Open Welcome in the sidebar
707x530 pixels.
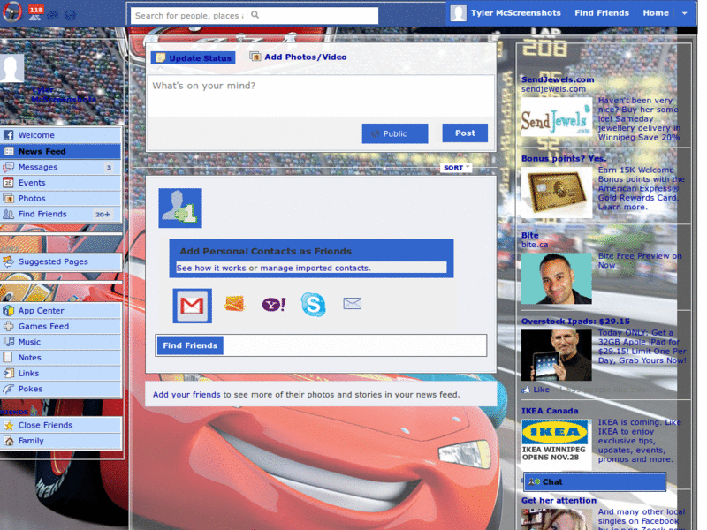[x=61, y=135]
